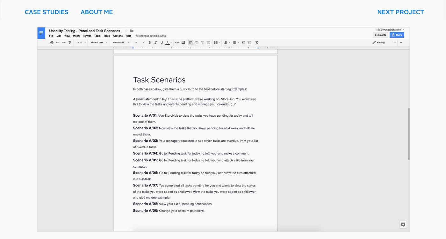
Task: Open the font size dropdown
Action: (140, 43)
